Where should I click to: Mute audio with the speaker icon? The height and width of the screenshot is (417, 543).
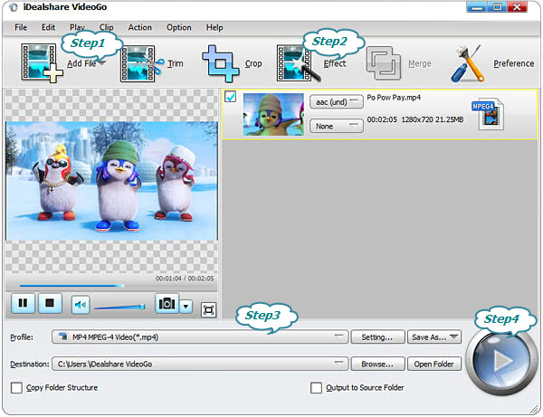(x=81, y=305)
